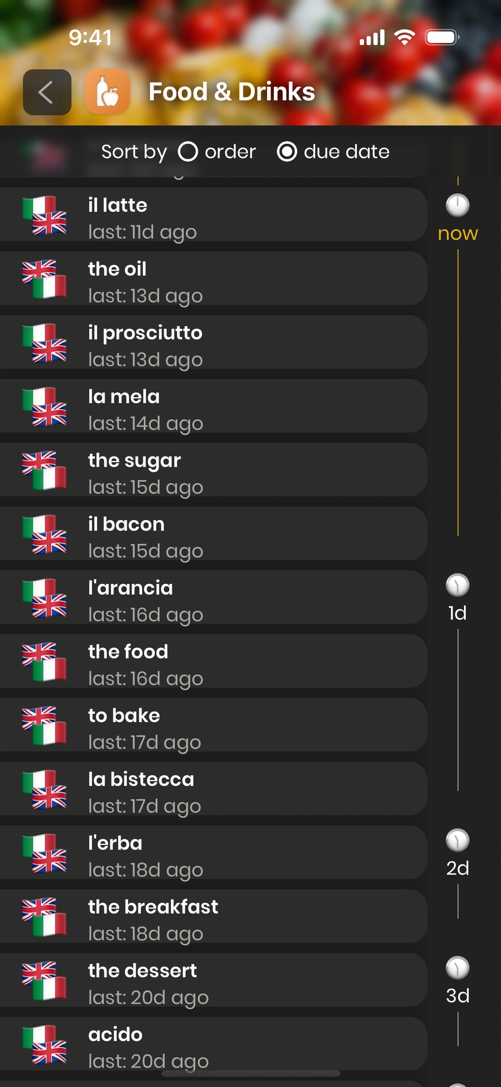Tap the flag icon beside 'the oil'
501x1087 pixels.
click(44, 279)
